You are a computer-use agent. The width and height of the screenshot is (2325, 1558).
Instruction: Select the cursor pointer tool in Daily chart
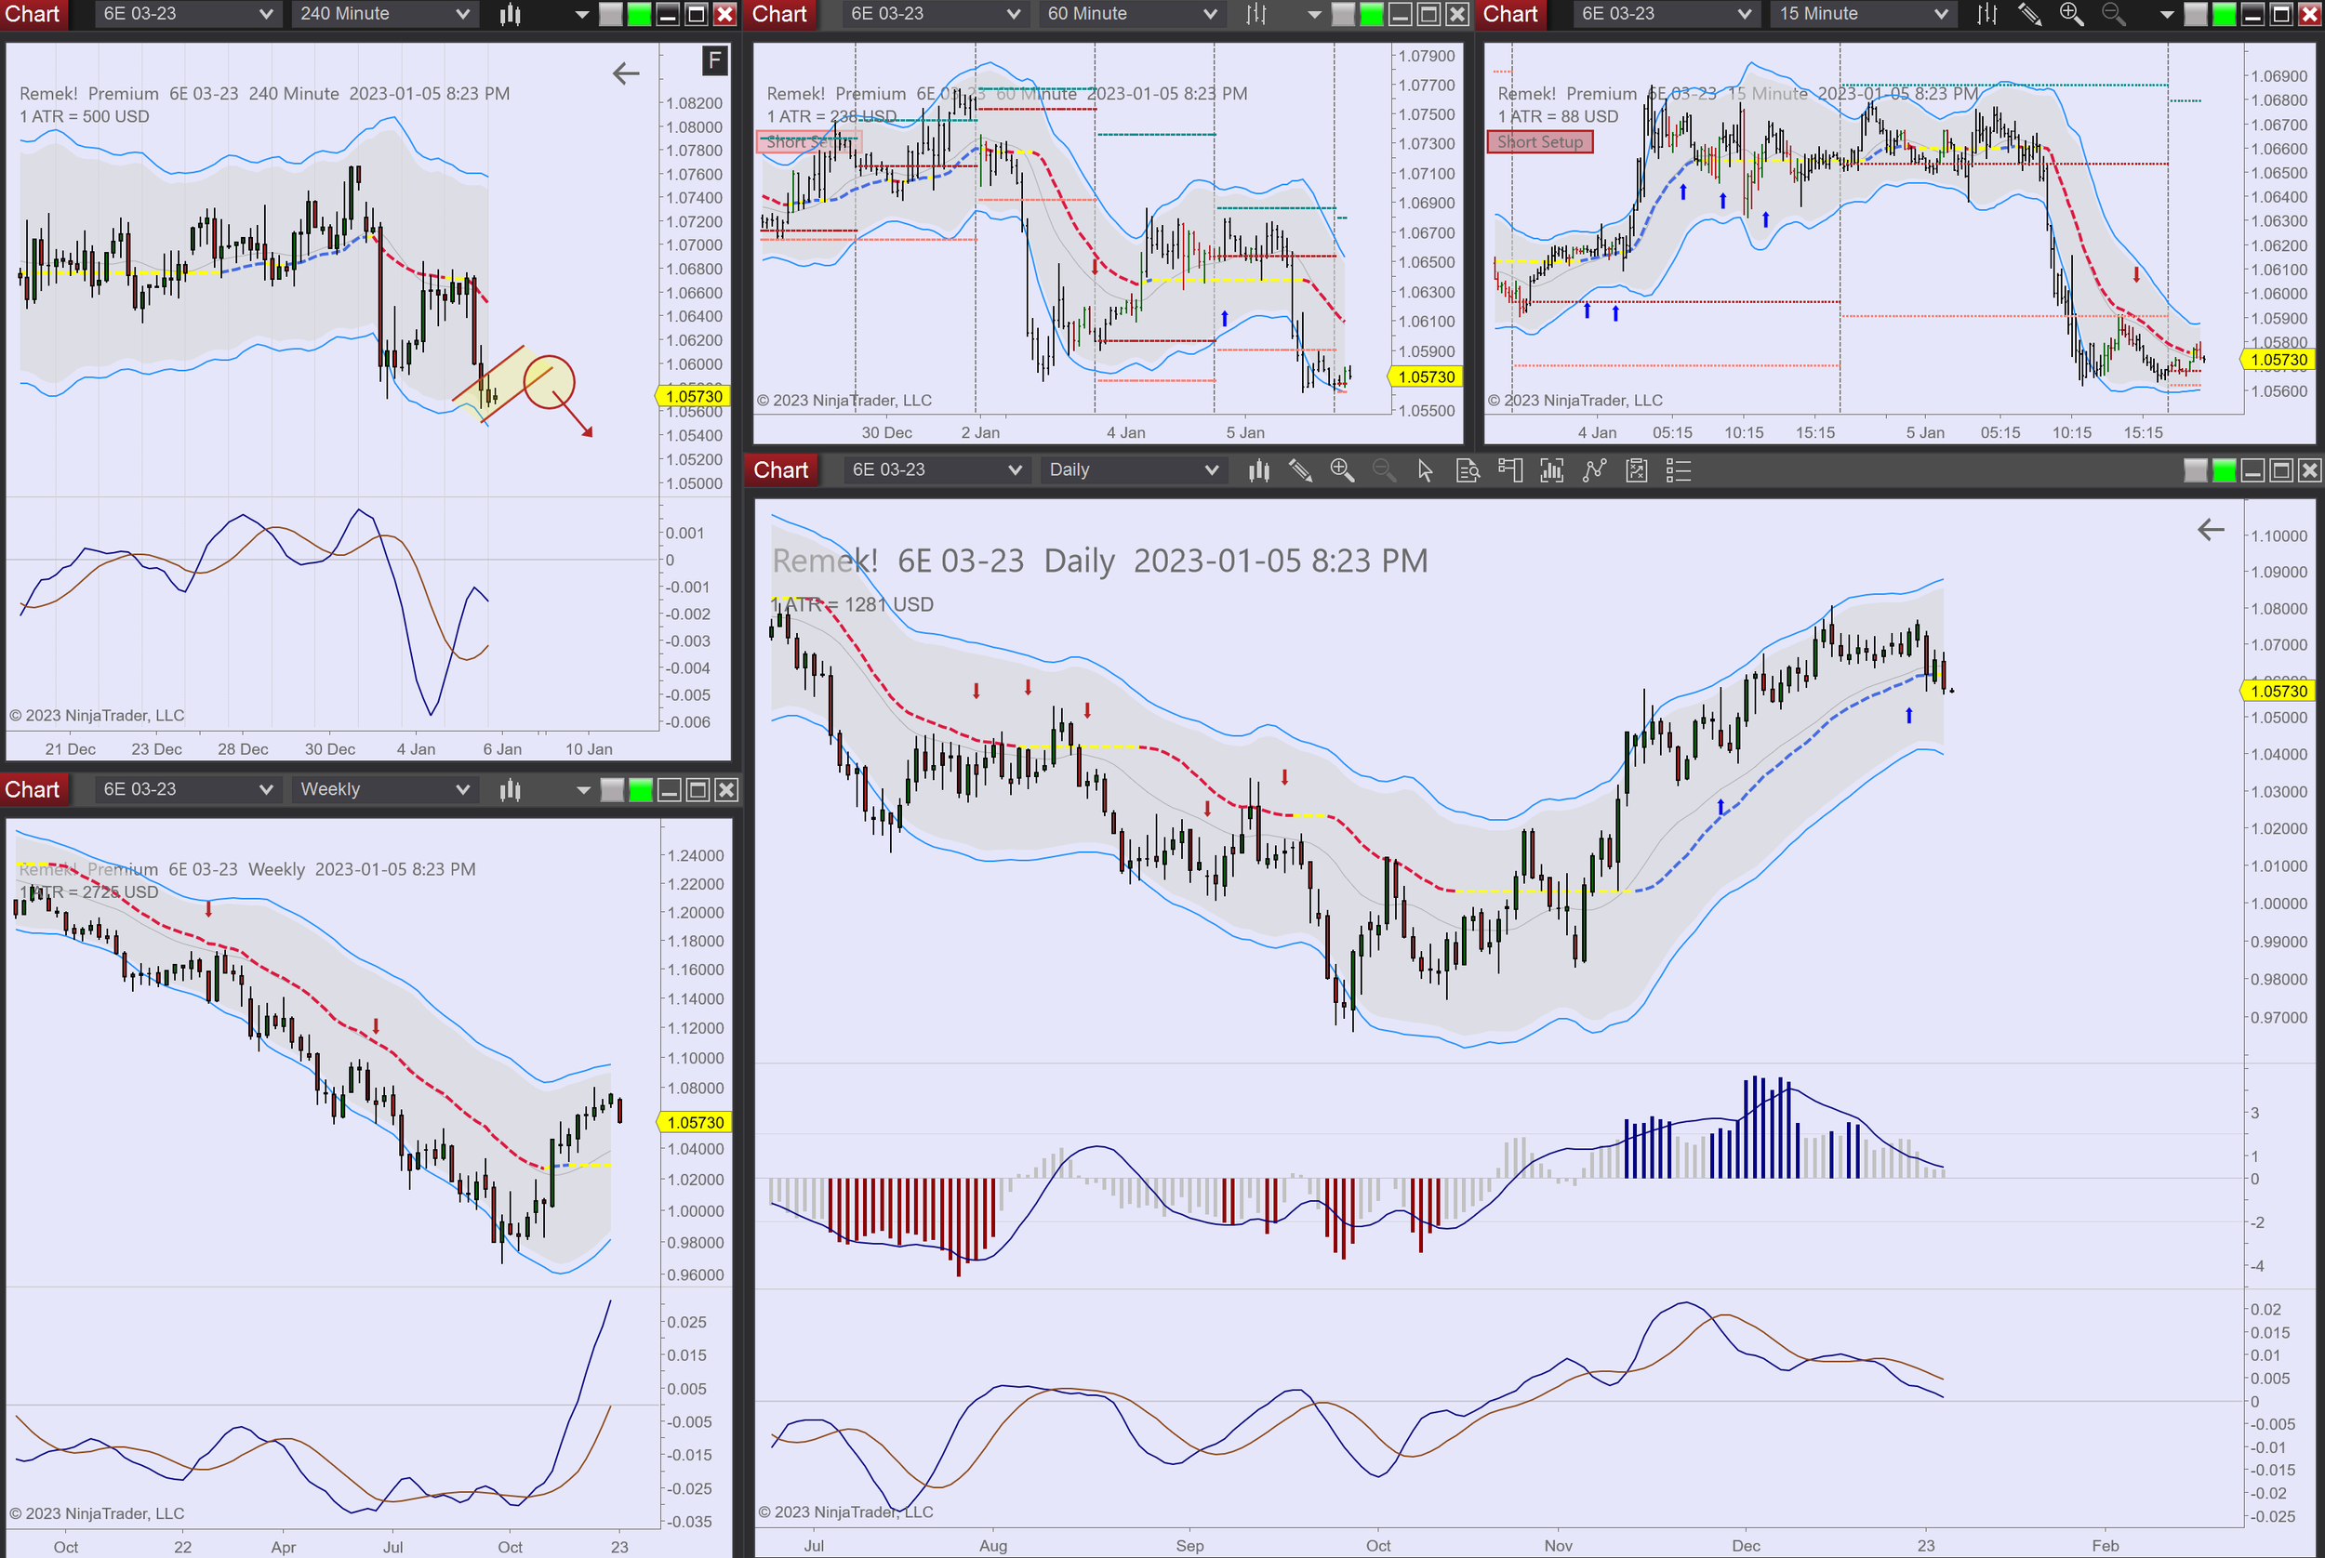coord(1425,470)
